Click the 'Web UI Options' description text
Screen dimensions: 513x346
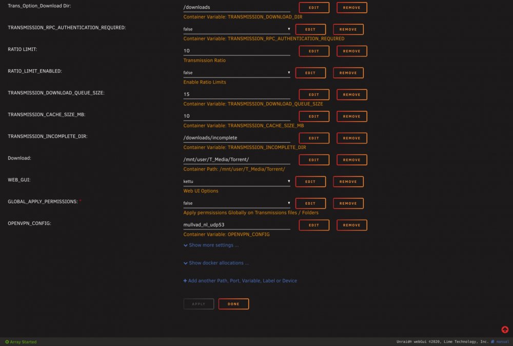(x=201, y=191)
